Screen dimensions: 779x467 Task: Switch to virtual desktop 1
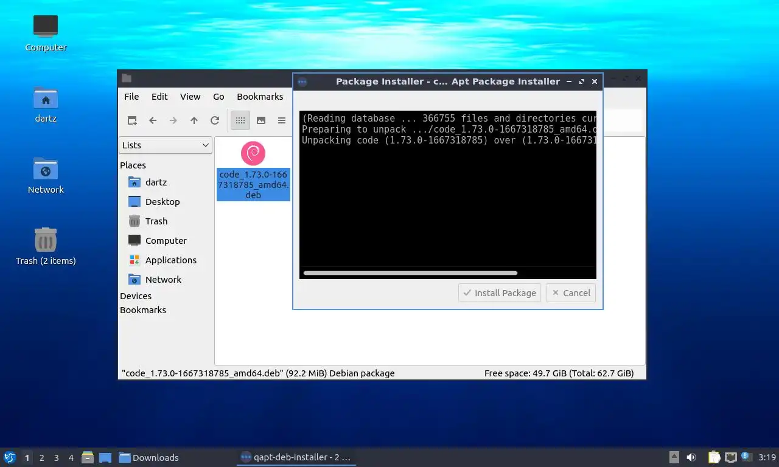(x=27, y=458)
